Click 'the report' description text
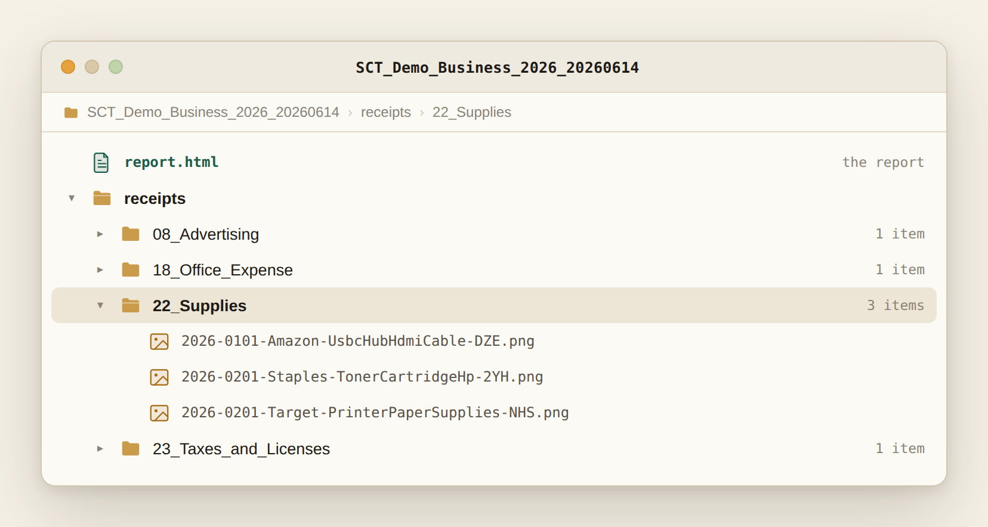Screen dimensions: 988x527 click(883, 162)
